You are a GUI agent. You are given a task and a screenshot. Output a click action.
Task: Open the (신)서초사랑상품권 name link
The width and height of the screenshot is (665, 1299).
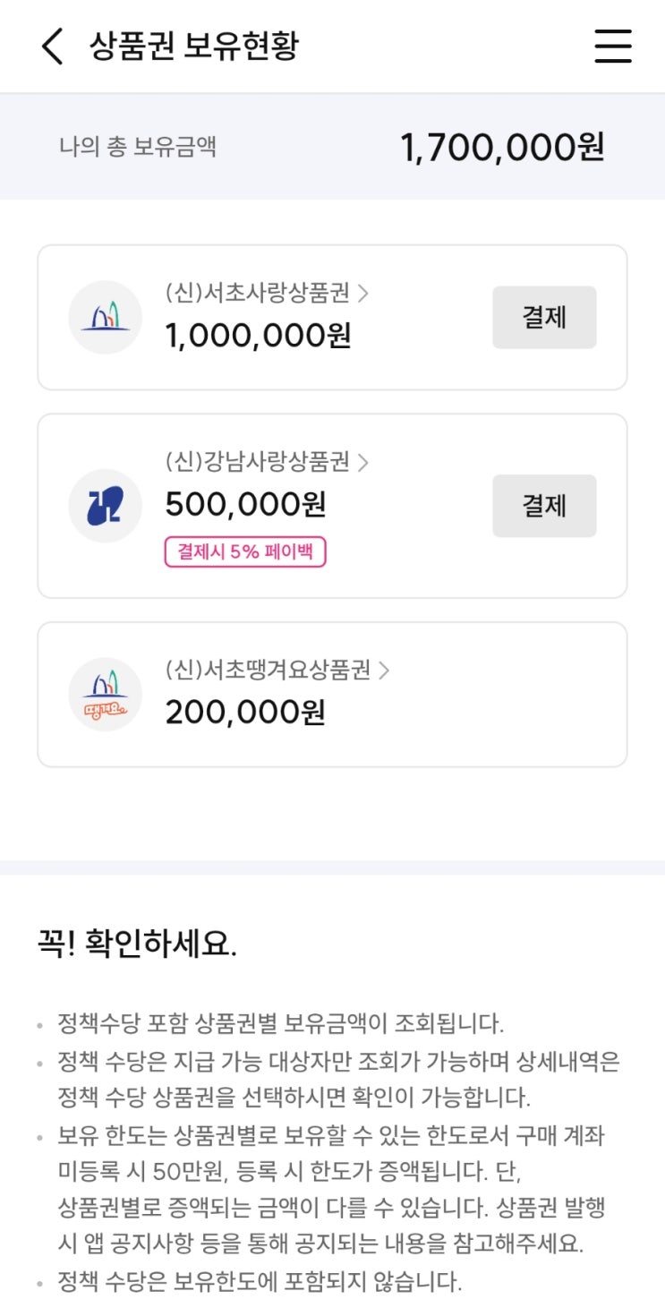[x=258, y=293]
